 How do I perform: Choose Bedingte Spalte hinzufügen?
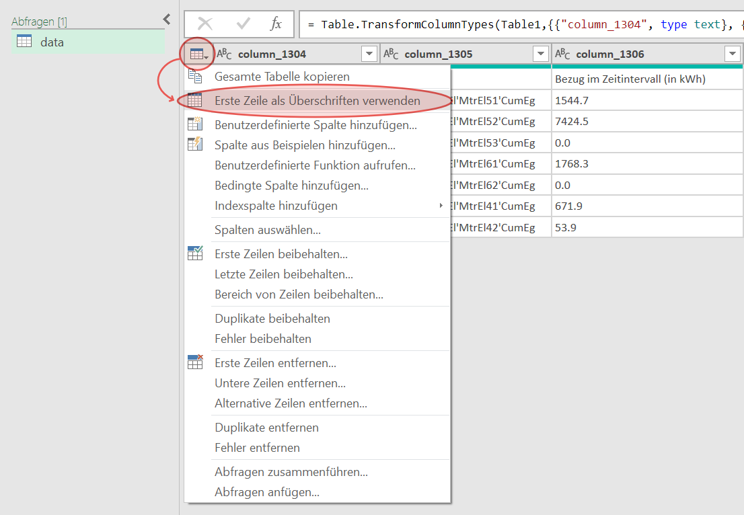click(317, 186)
